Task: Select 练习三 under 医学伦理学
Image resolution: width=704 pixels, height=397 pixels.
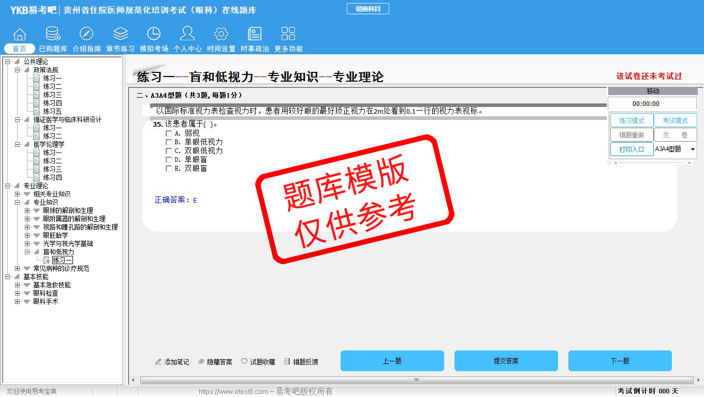Action: pos(52,169)
